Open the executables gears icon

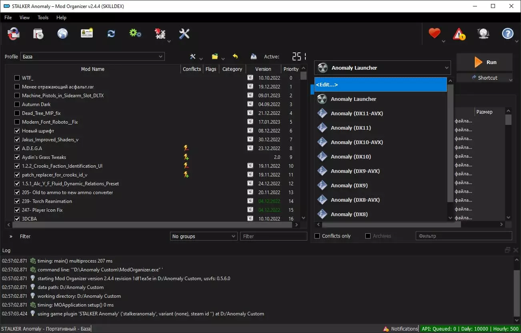(136, 34)
